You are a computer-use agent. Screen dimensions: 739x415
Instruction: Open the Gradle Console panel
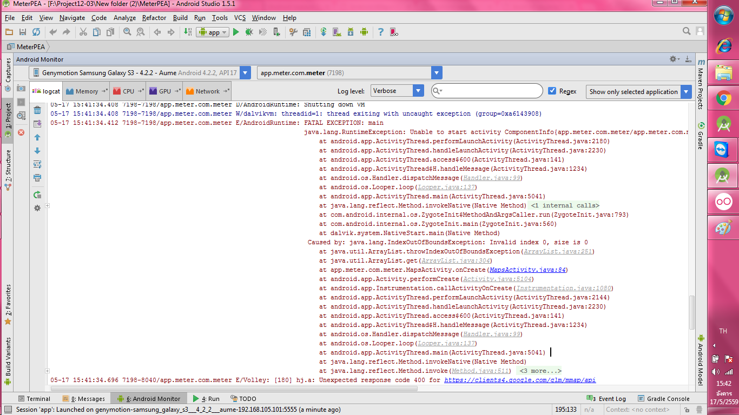tap(663, 399)
